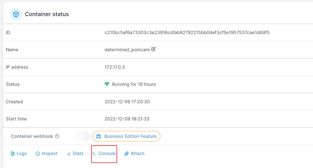Click the Running for 19 hours status text

point(134,84)
